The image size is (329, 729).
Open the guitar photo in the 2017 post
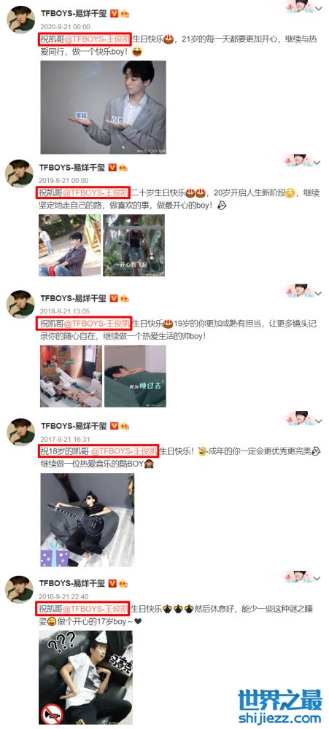[87, 520]
